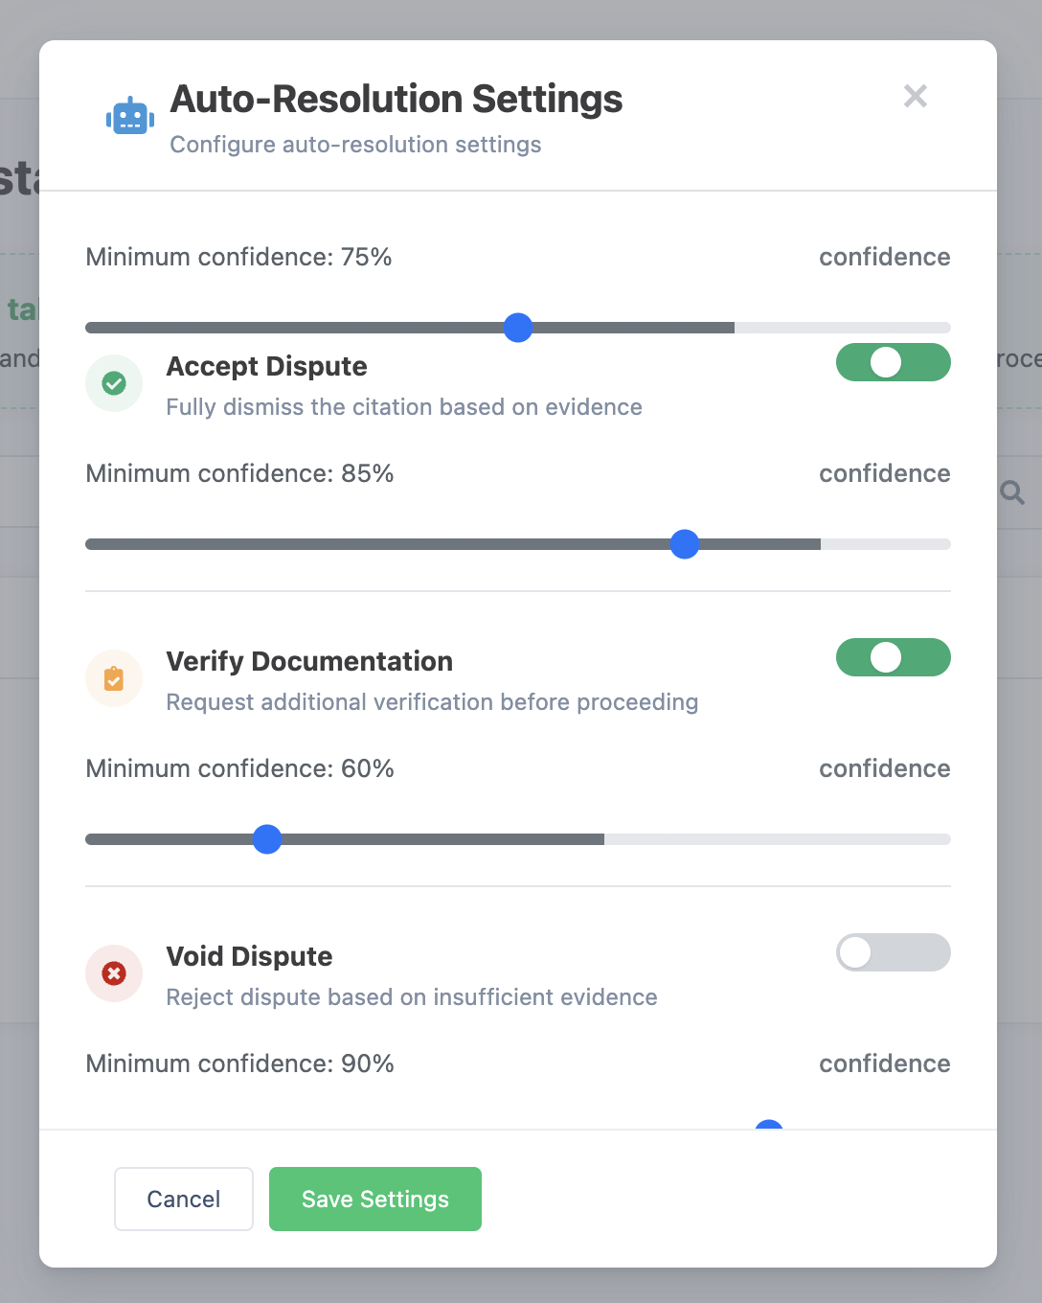The height and width of the screenshot is (1303, 1042).
Task: Disable the Accept Dispute toggle
Action: [x=893, y=362]
